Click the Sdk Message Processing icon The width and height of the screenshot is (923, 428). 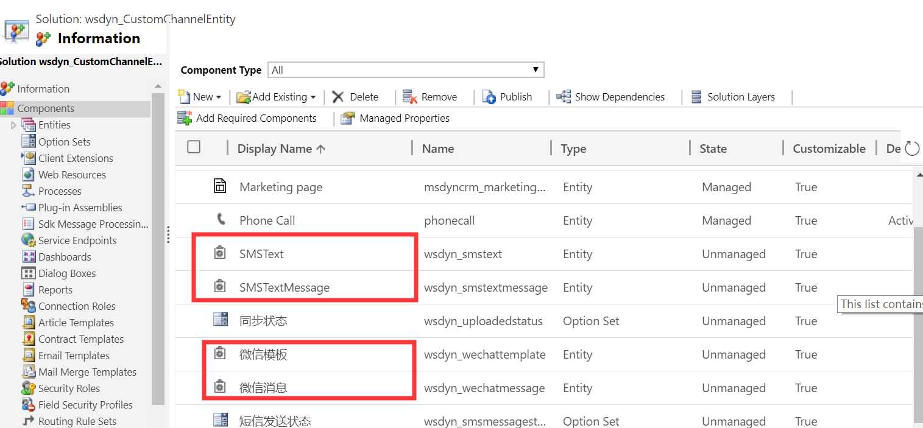tap(29, 223)
